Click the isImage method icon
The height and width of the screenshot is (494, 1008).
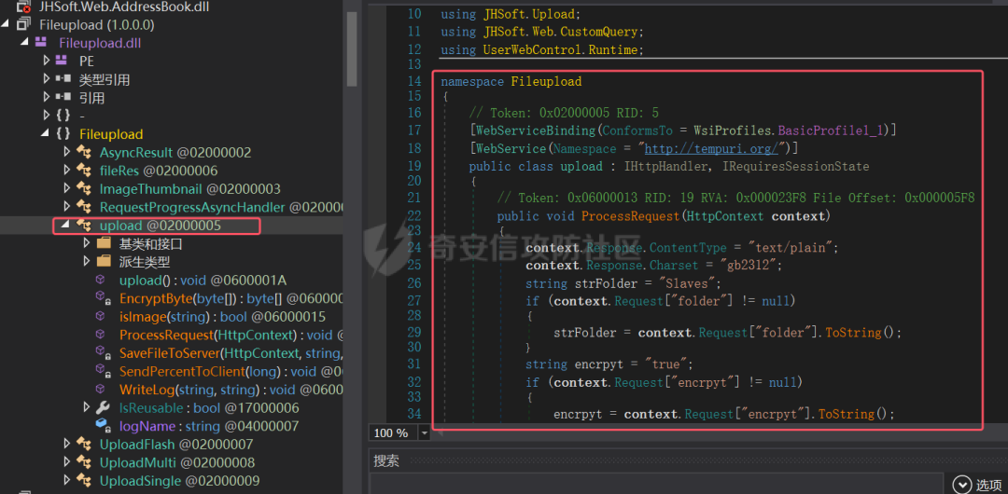point(100,316)
